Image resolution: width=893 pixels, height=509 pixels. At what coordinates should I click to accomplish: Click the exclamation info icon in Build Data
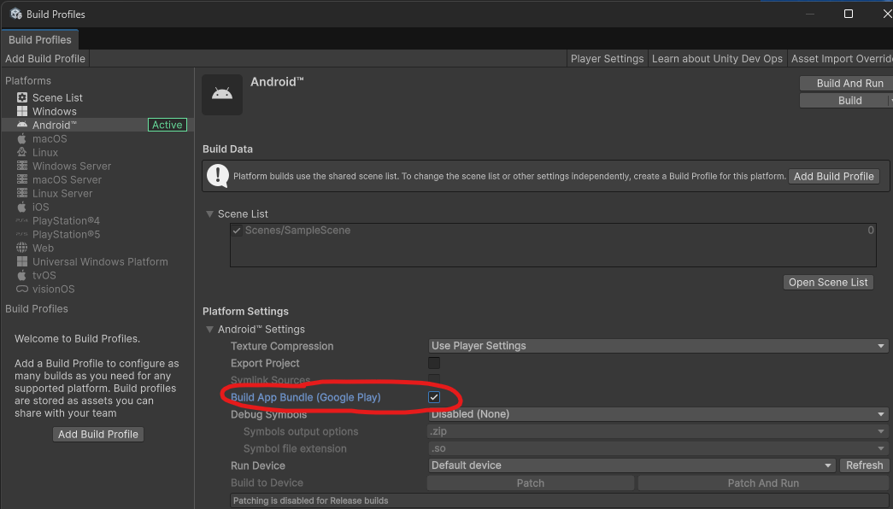tap(218, 175)
